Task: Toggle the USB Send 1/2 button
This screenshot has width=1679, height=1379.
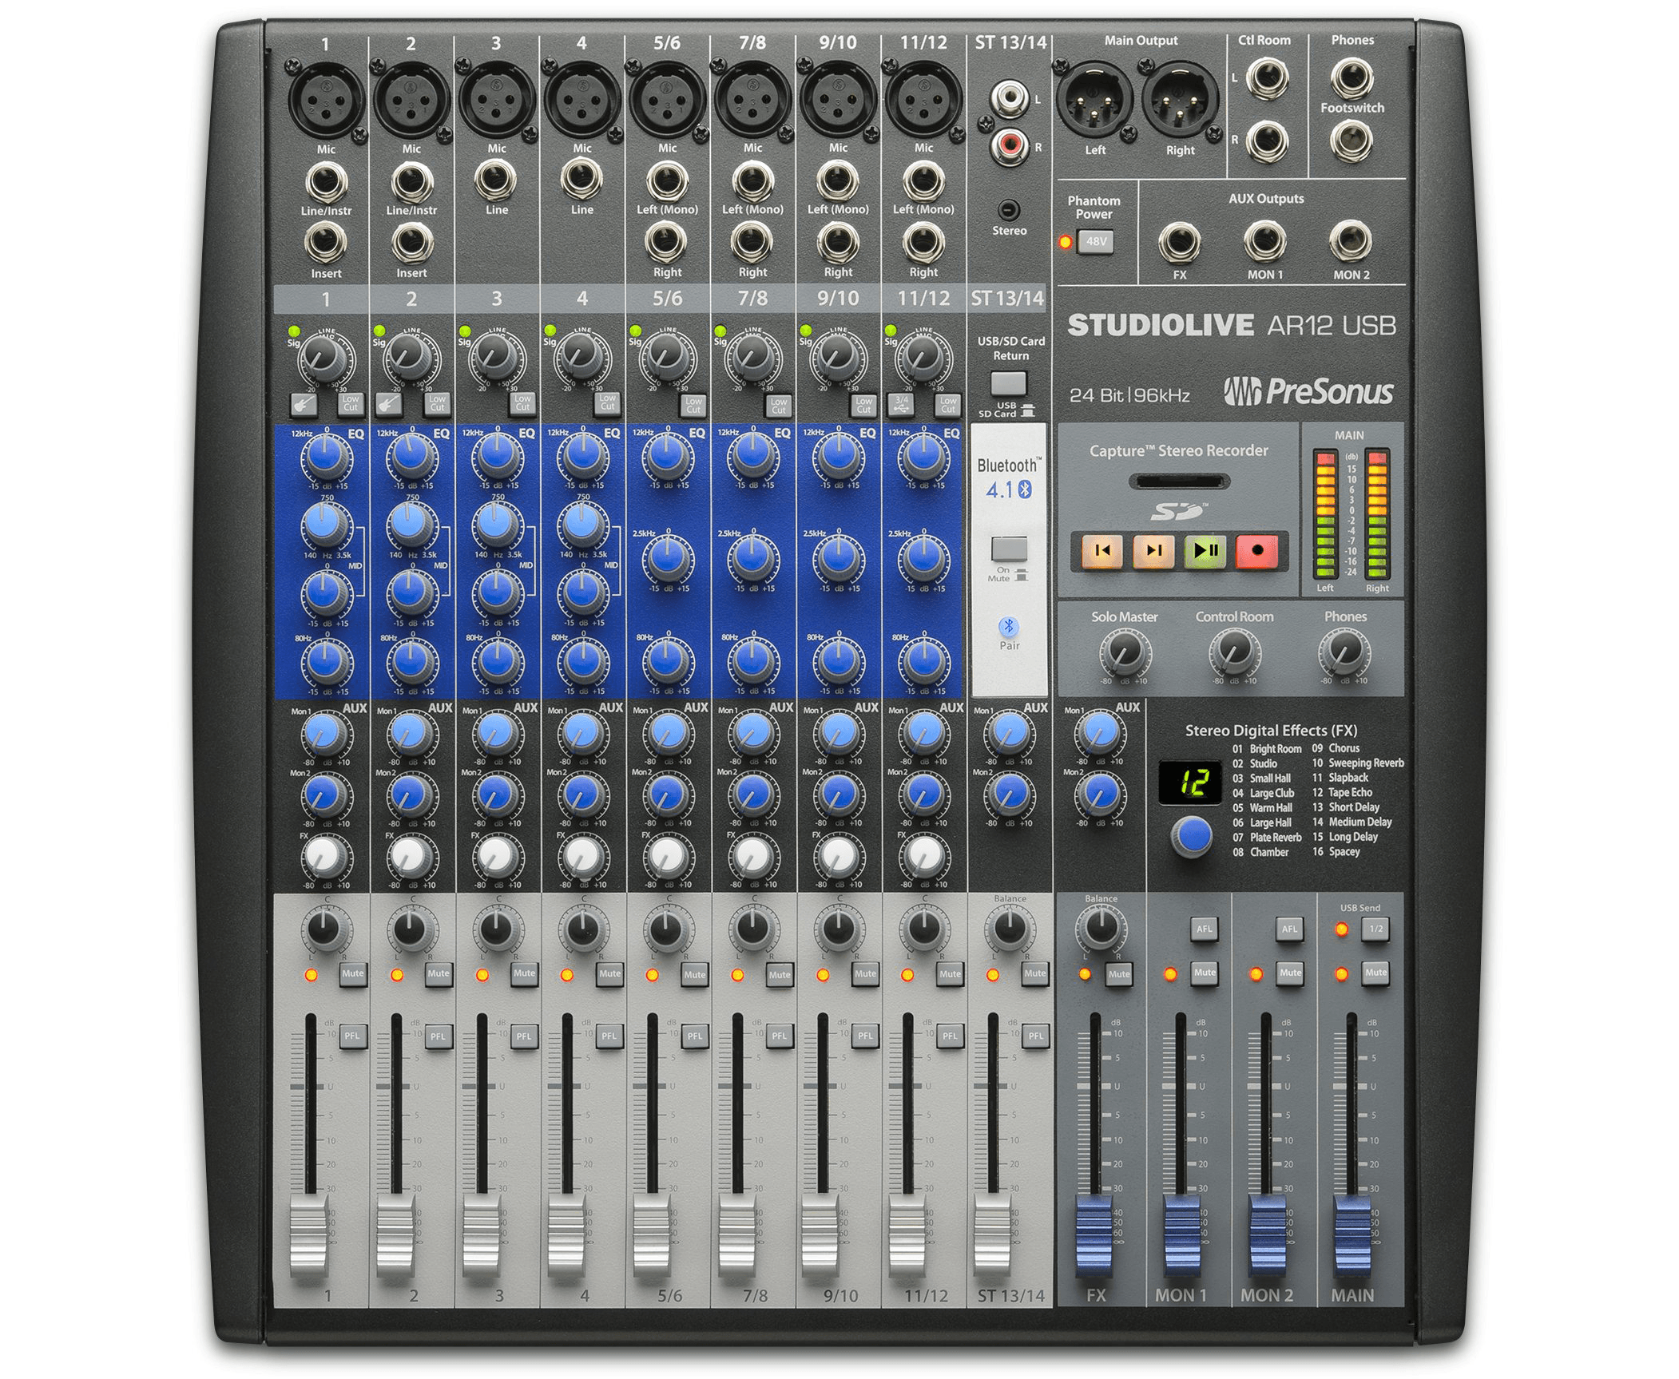Action: point(1375,929)
